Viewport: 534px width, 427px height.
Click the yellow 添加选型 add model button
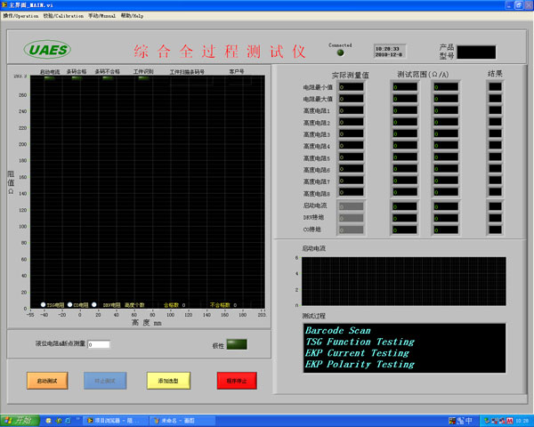(168, 381)
